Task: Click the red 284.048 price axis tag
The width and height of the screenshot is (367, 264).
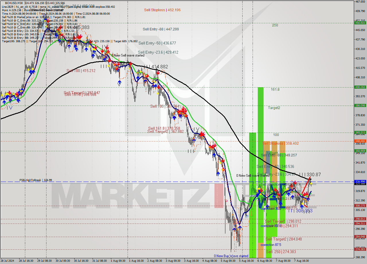Action: point(360,237)
